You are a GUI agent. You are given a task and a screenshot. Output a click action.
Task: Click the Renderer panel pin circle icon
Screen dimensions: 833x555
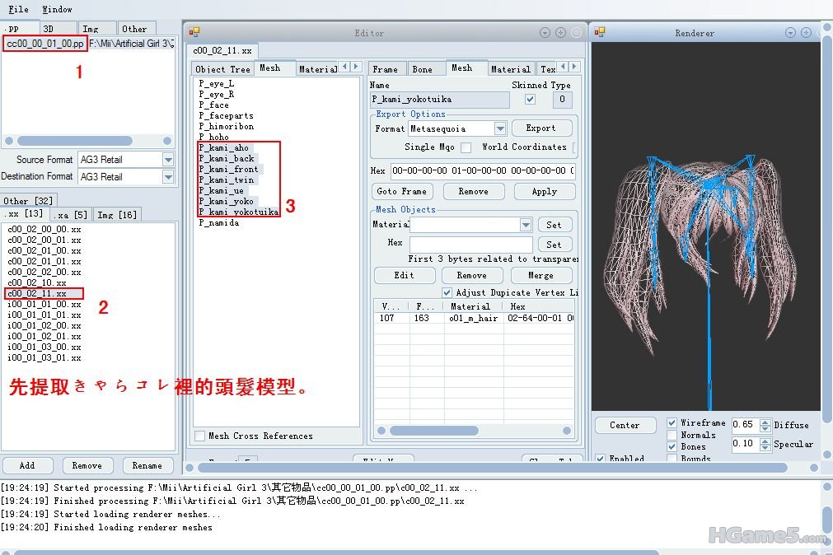click(806, 32)
